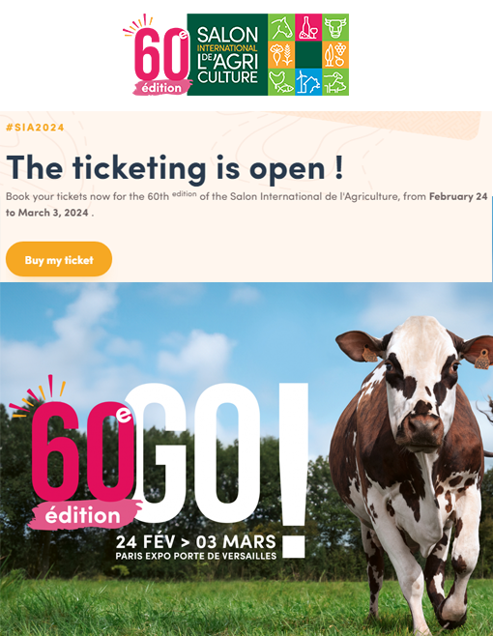This screenshot has width=493, height=636.
Task: Click the sheep and pig icon
Action: 335,81
